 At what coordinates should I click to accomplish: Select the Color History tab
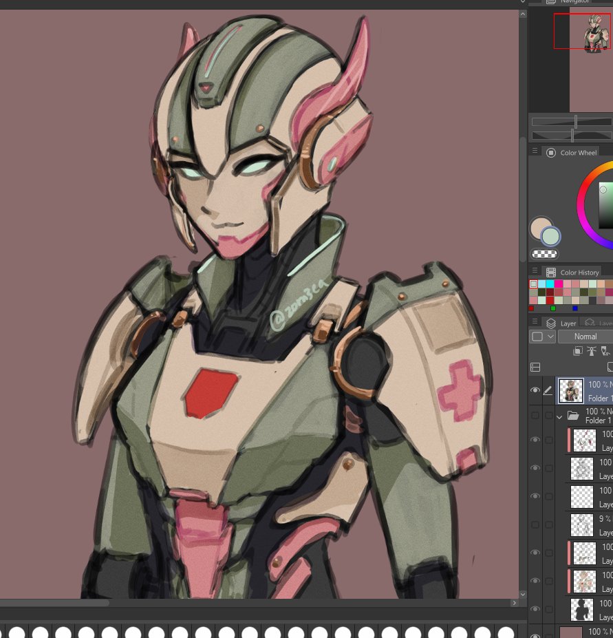[572, 273]
